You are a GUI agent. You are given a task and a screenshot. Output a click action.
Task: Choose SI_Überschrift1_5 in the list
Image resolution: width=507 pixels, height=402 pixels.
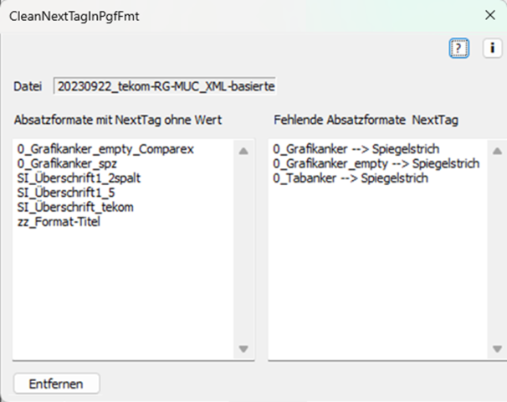point(68,193)
